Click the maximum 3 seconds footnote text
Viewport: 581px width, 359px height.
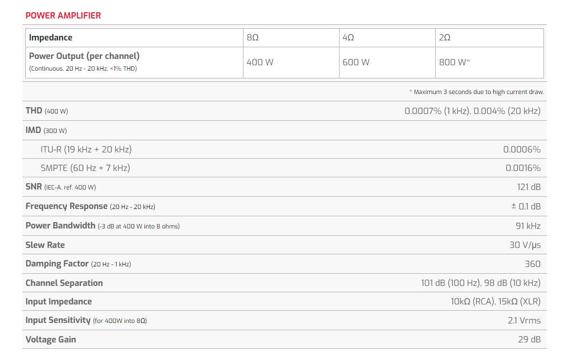click(476, 92)
